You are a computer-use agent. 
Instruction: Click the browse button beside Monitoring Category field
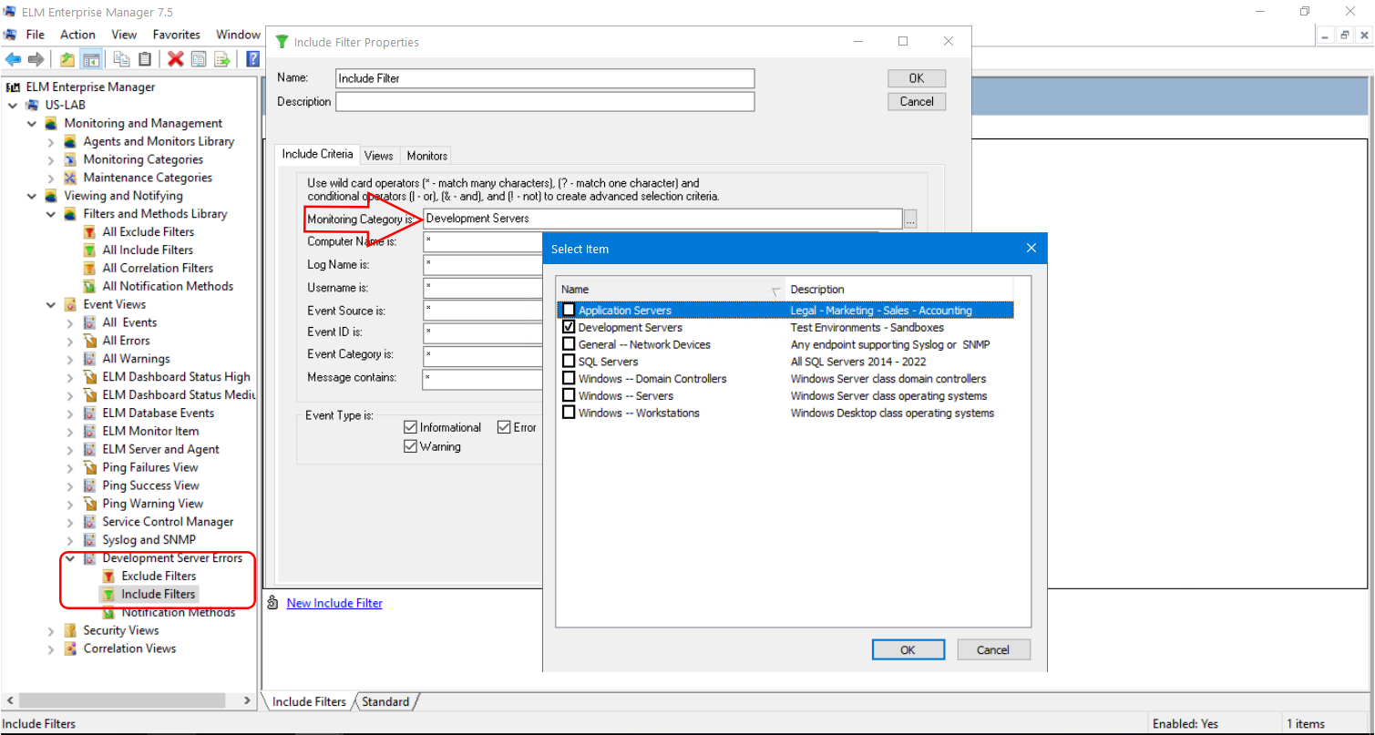pos(910,219)
